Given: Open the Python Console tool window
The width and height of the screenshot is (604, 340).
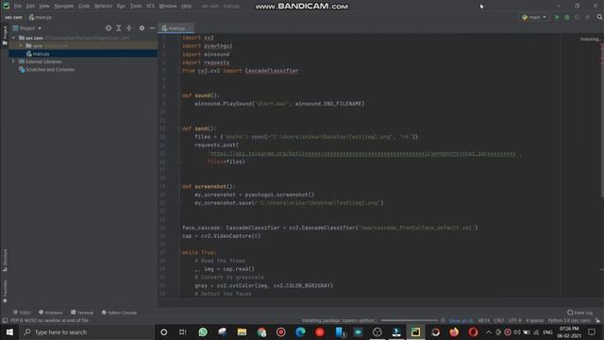Looking at the screenshot, I should 119,313.
